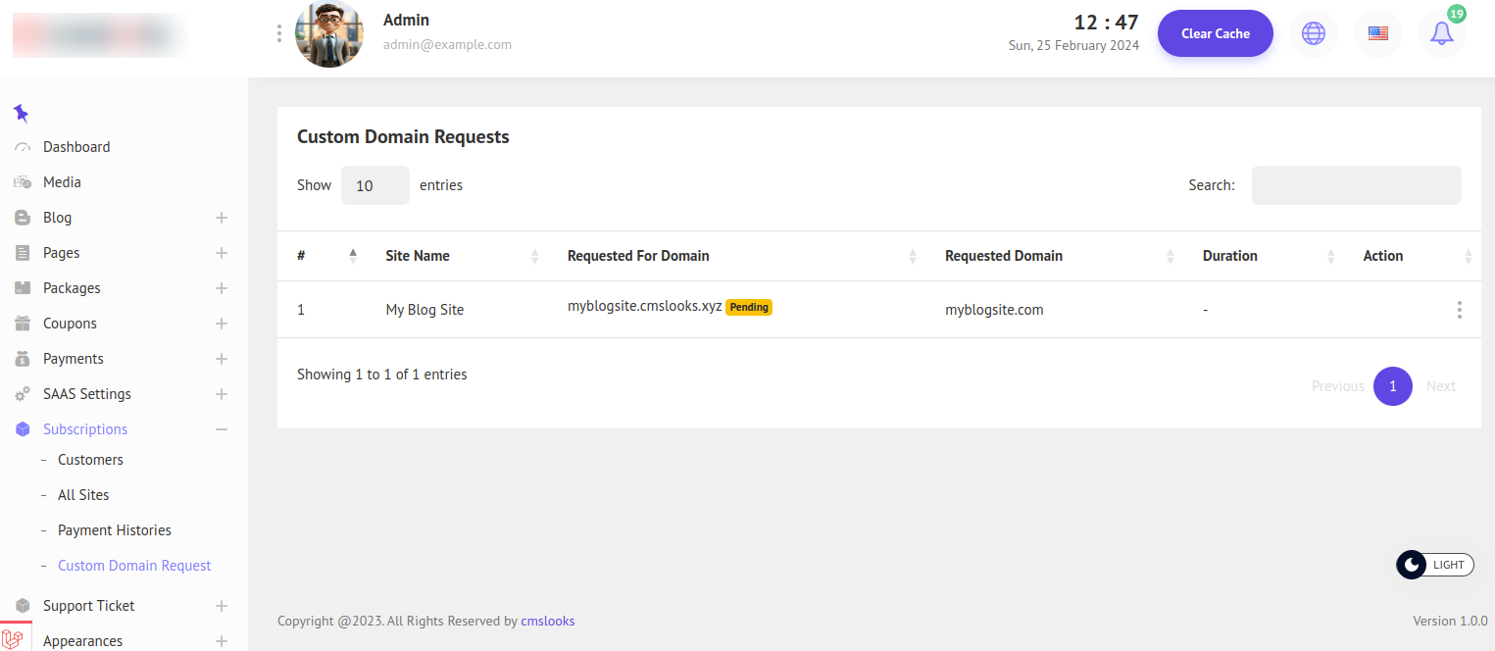This screenshot has height=651, width=1495.
Task: Open the globe website icon
Action: tap(1313, 33)
